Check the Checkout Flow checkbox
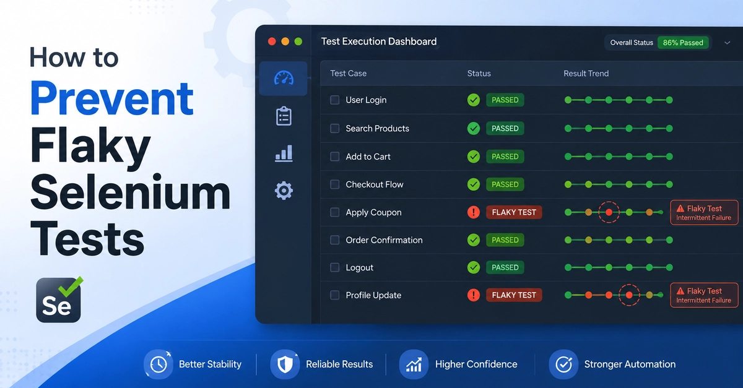This screenshot has width=743, height=388. click(334, 184)
